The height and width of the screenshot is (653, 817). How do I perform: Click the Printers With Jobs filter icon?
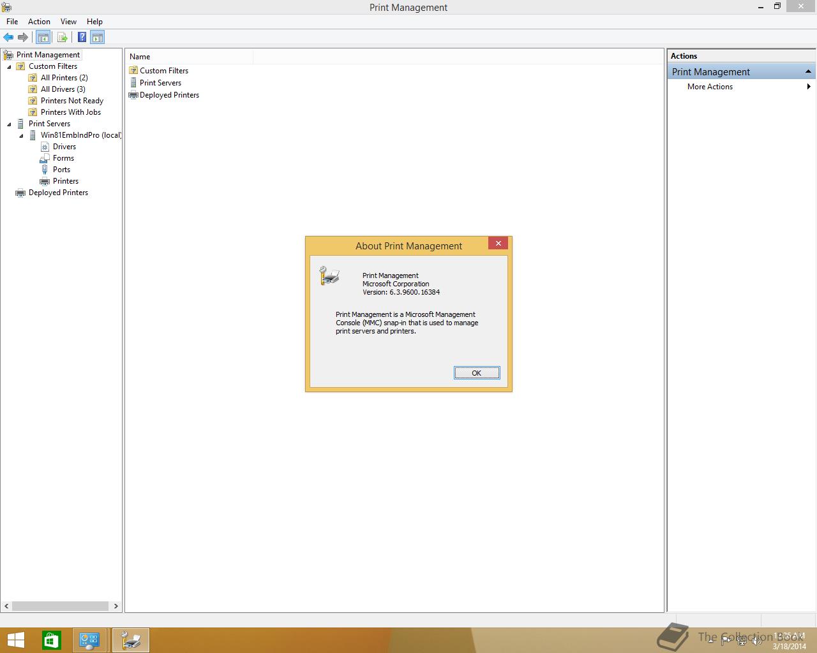[33, 112]
